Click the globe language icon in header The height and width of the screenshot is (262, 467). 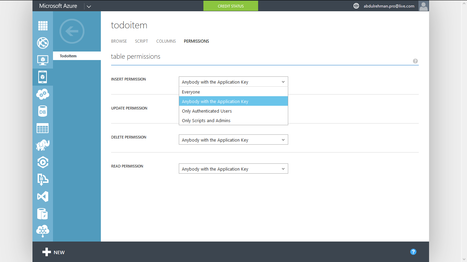click(356, 6)
